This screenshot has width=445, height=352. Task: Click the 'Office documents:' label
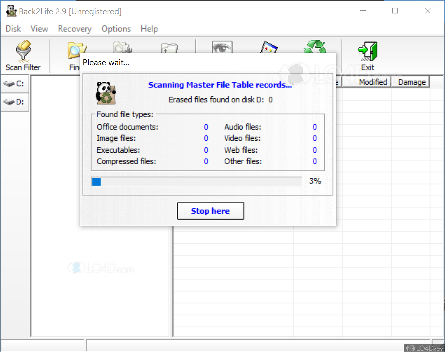point(127,127)
